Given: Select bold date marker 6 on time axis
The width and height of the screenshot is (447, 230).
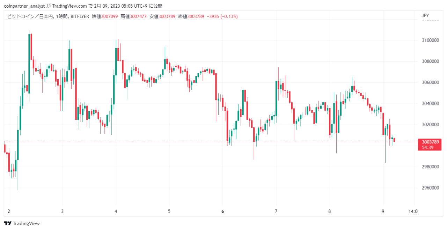Looking at the screenshot, I should click(222, 211).
